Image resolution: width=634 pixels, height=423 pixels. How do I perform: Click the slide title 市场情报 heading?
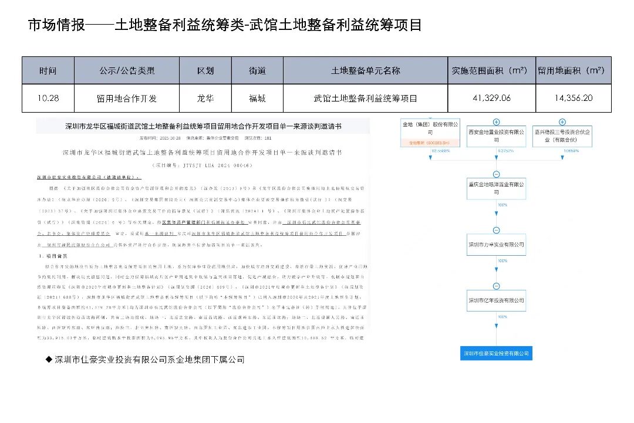[225, 25]
